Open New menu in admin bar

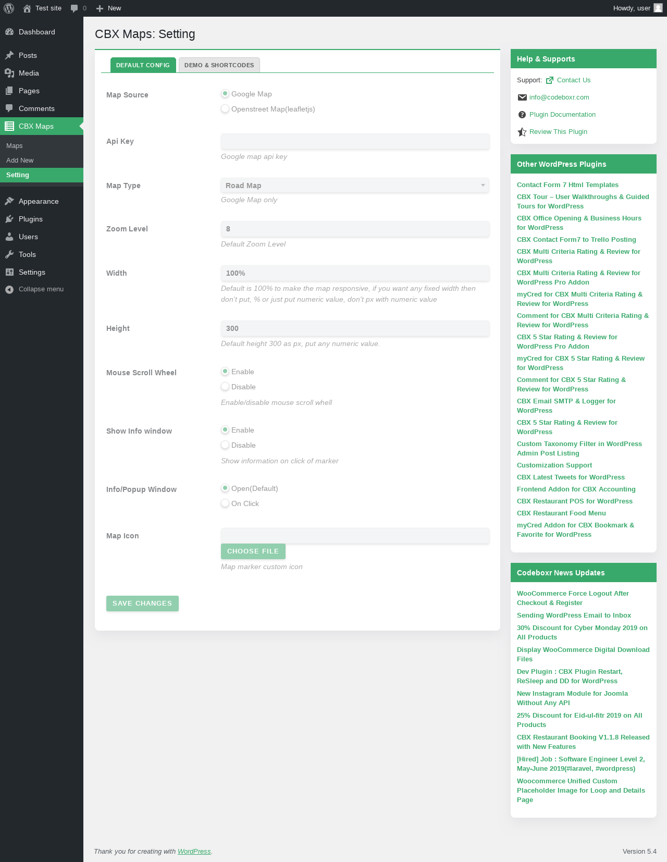click(108, 8)
